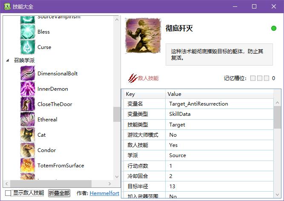Image resolution: width=284 pixels, height=201 pixels.
Task: Click the third memory slot box
Action: pos(267,78)
